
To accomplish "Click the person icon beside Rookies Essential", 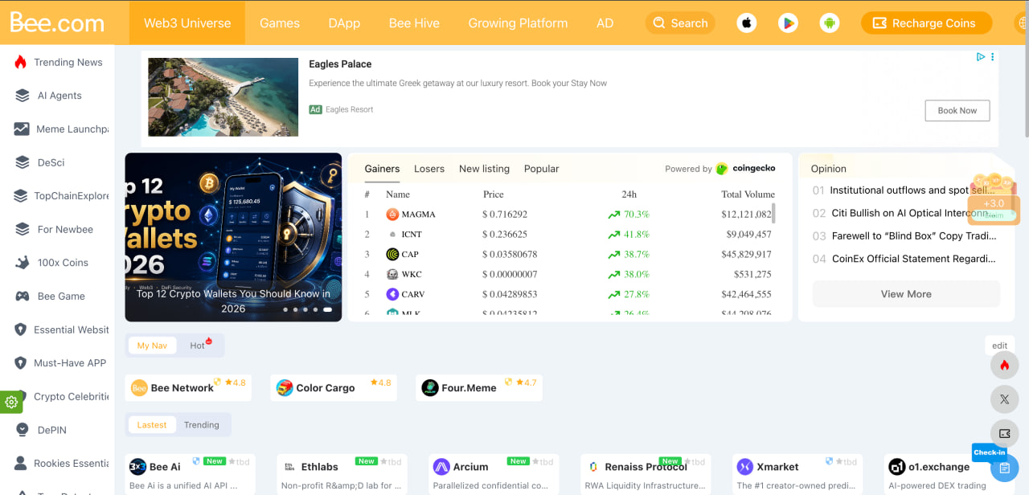I will (21, 464).
